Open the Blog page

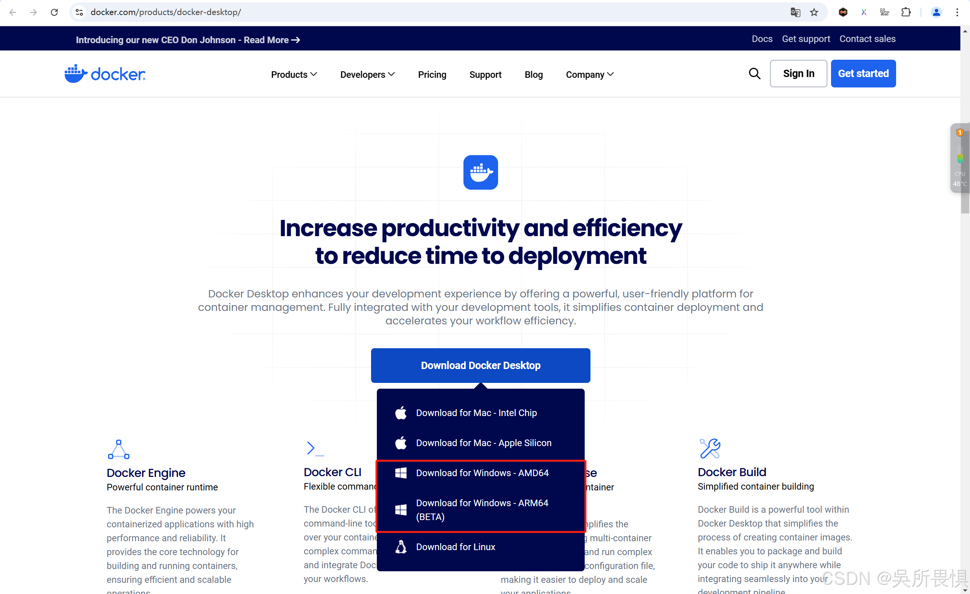coord(533,74)
